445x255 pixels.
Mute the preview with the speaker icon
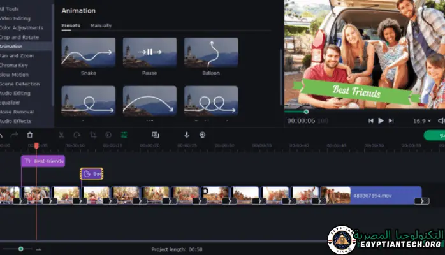click(441, 120)
